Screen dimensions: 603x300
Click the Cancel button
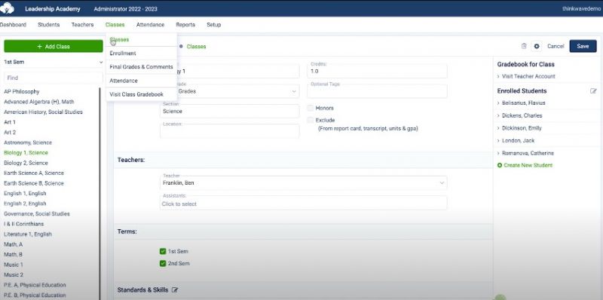[x=556, y=46]
